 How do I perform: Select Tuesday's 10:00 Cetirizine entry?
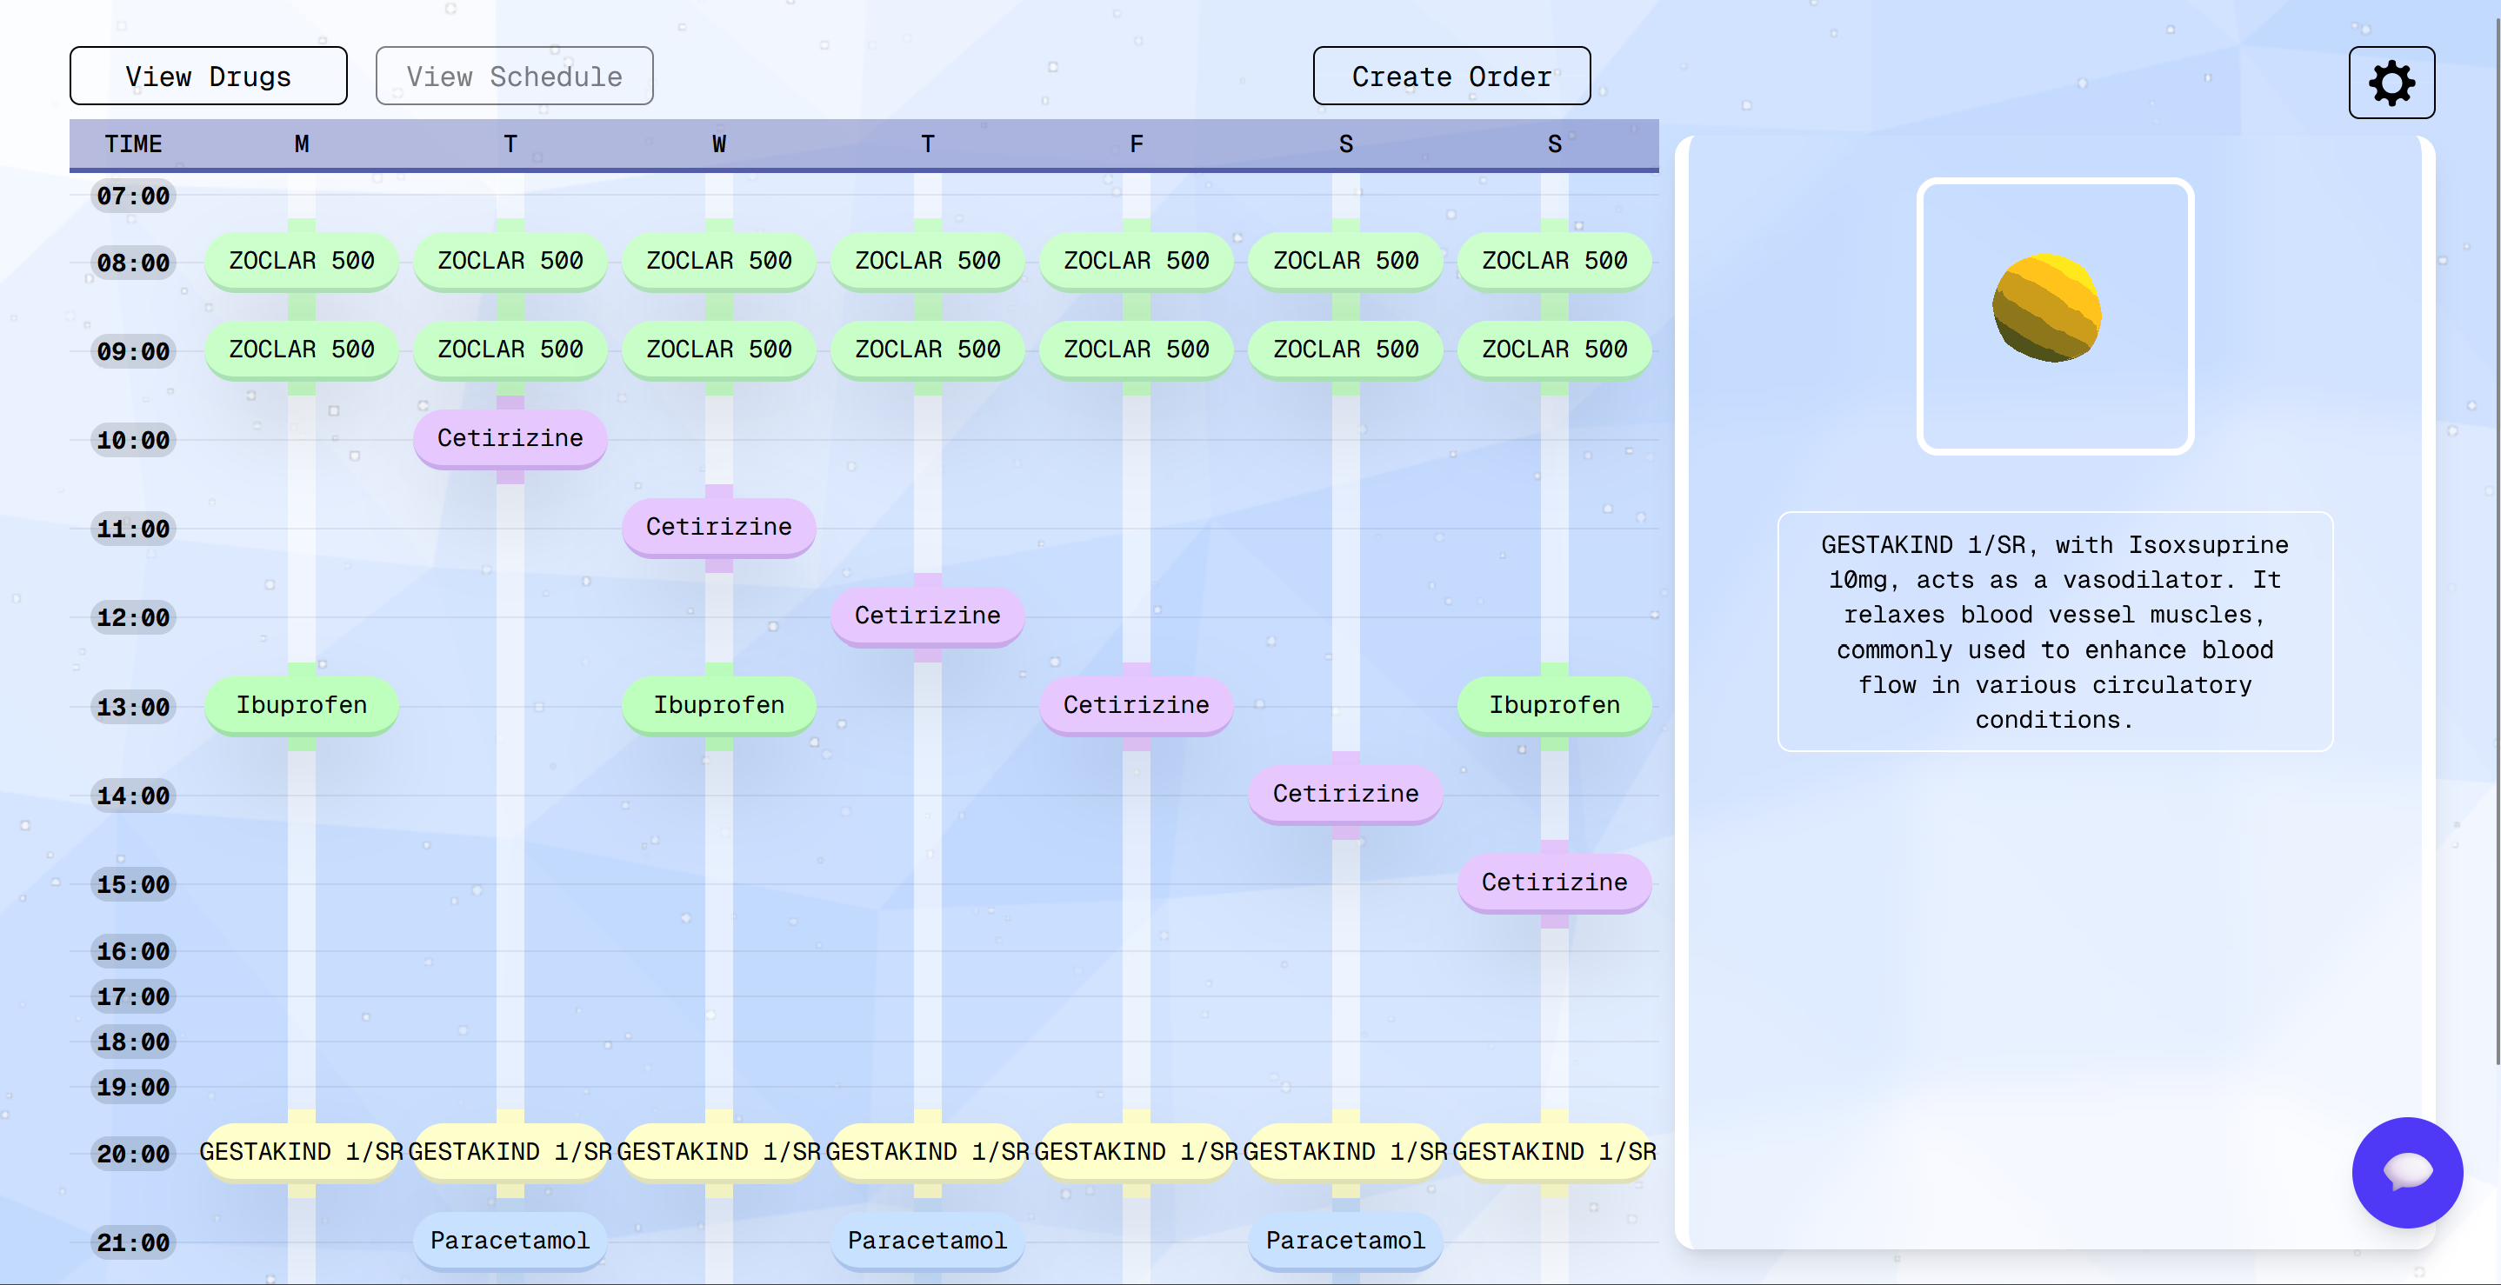[510, 437]
